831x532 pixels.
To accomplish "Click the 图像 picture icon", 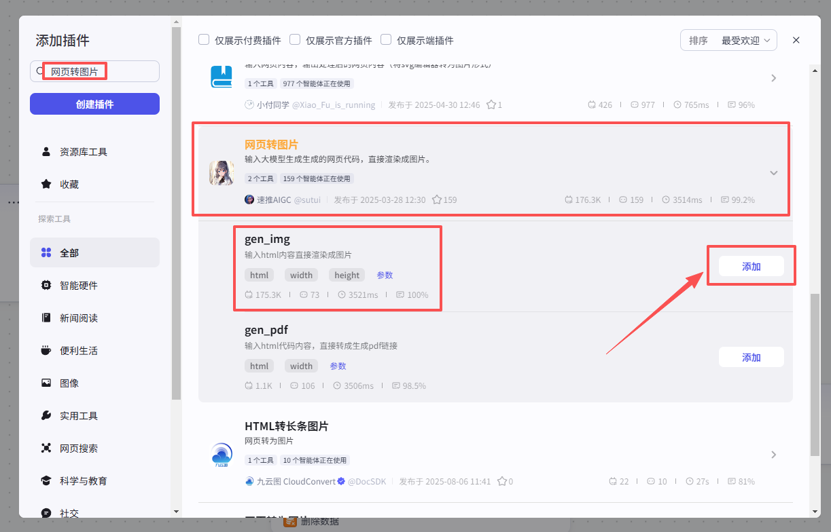I will click(46, 383).
